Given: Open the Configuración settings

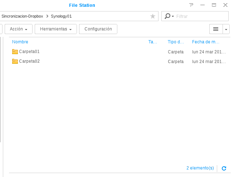Looking at the screenshot, I should [x=98, y=29].
